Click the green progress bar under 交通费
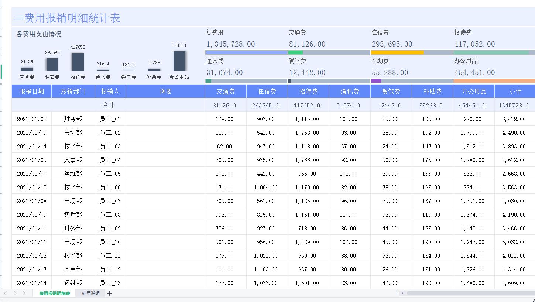 pyautogui.click(x=296, y=52)
